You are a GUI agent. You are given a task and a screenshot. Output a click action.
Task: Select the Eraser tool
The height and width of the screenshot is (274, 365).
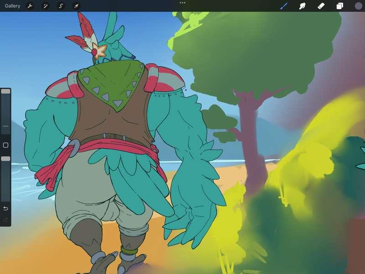321,6
